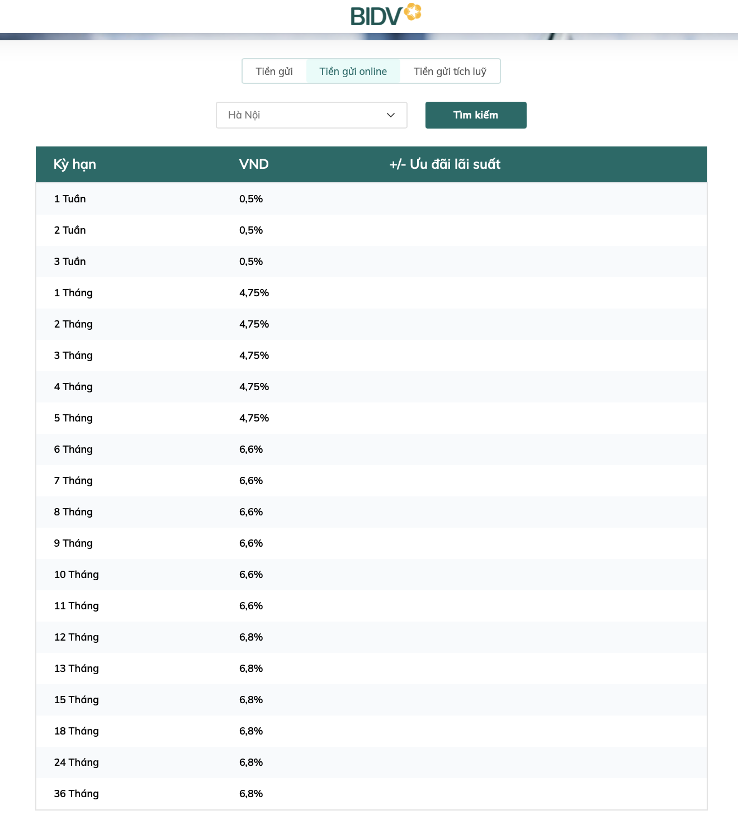Click the 6,8% rate for 15 Tháng

tap(251, 700)
